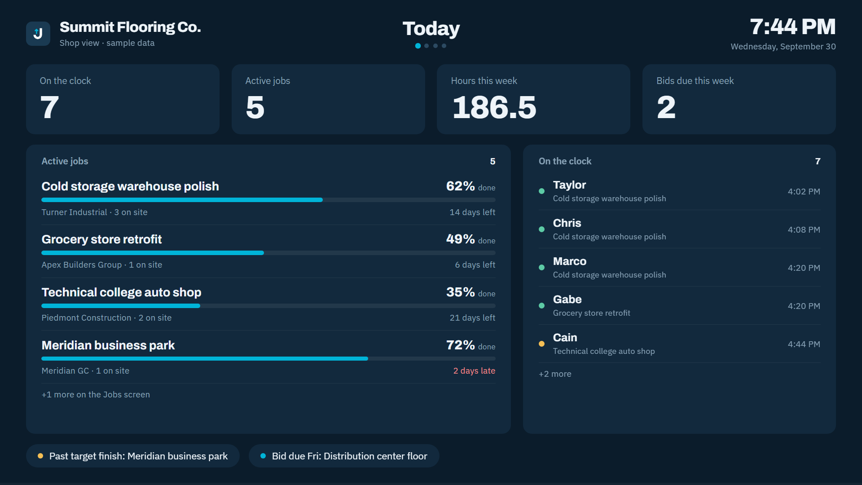Click the 'Today' screen title
862x485 pixels.
point(431,29)
